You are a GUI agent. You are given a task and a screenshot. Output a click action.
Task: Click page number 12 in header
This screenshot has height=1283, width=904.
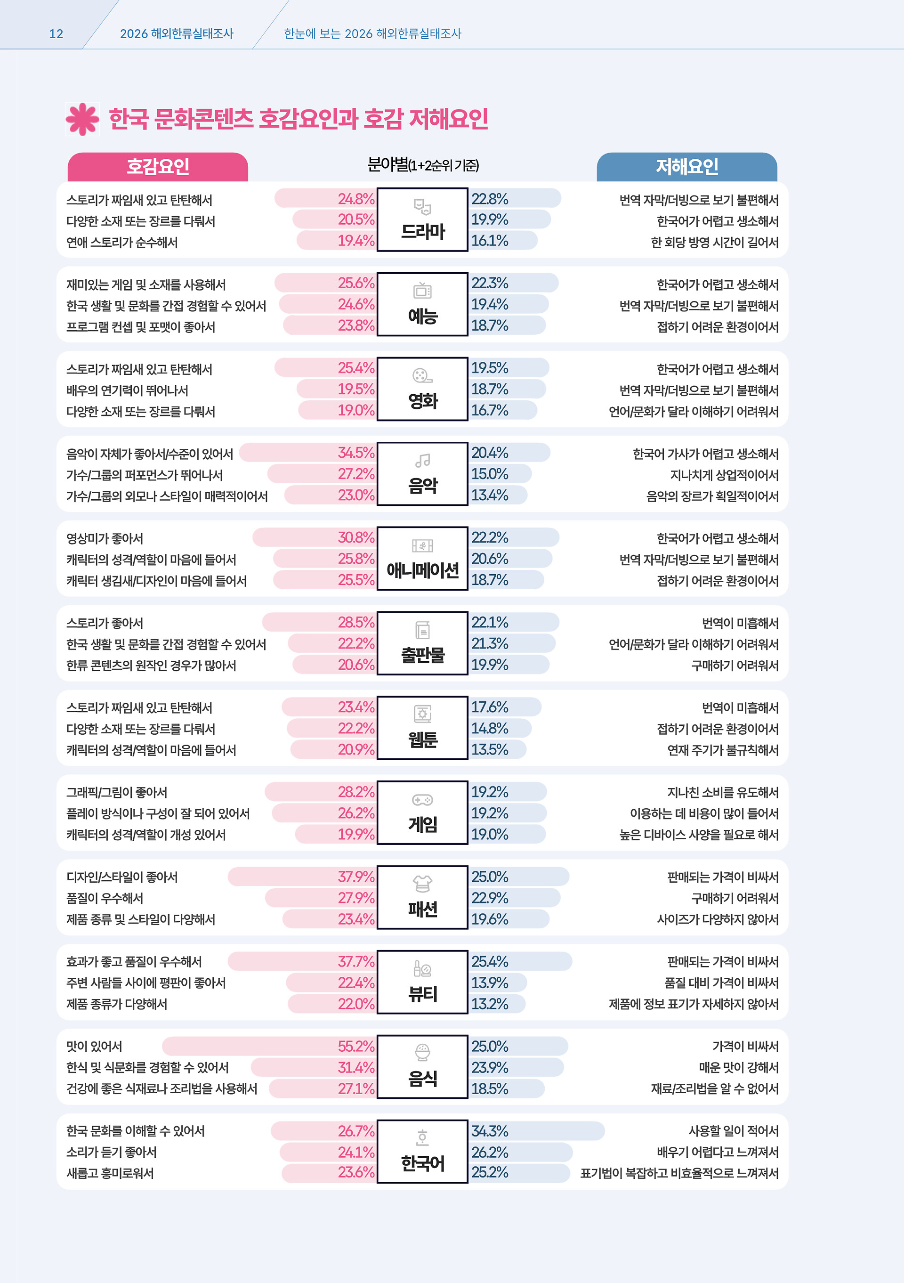pos(56,33)
